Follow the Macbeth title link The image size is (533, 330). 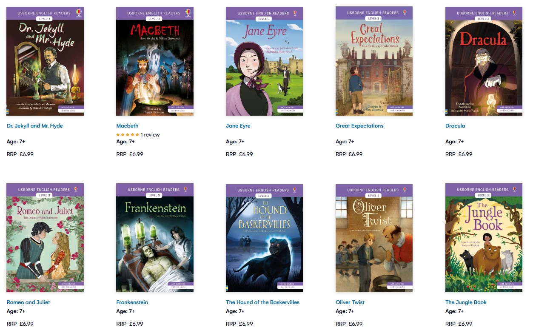coord(127,126)
